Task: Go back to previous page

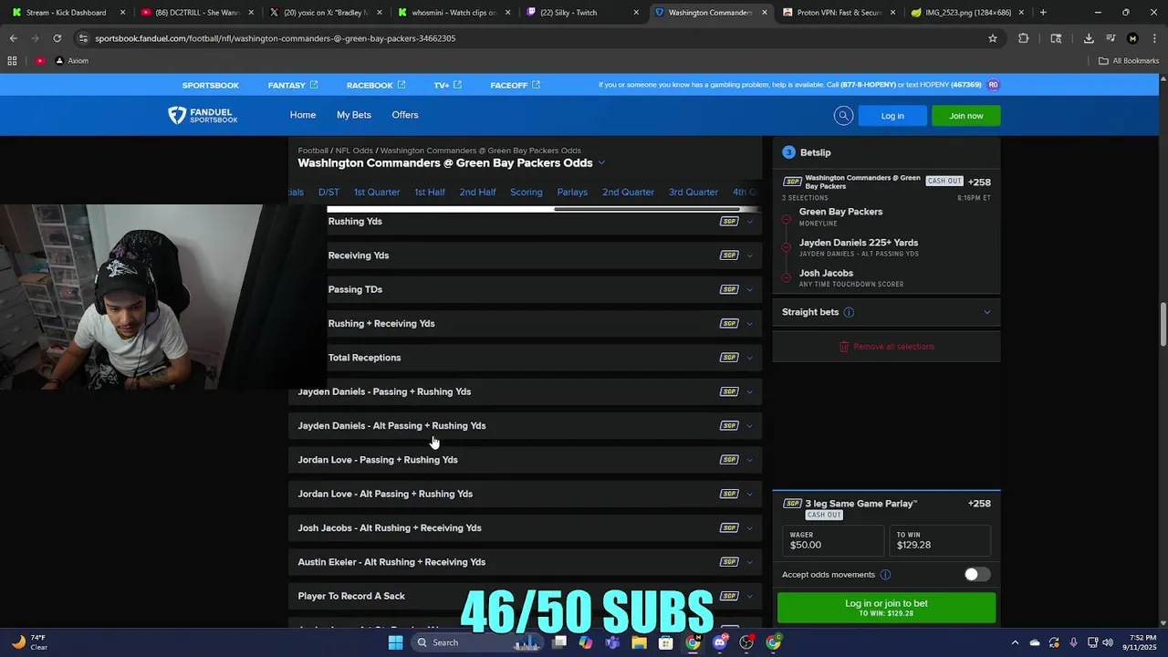Action: point(13,38)
